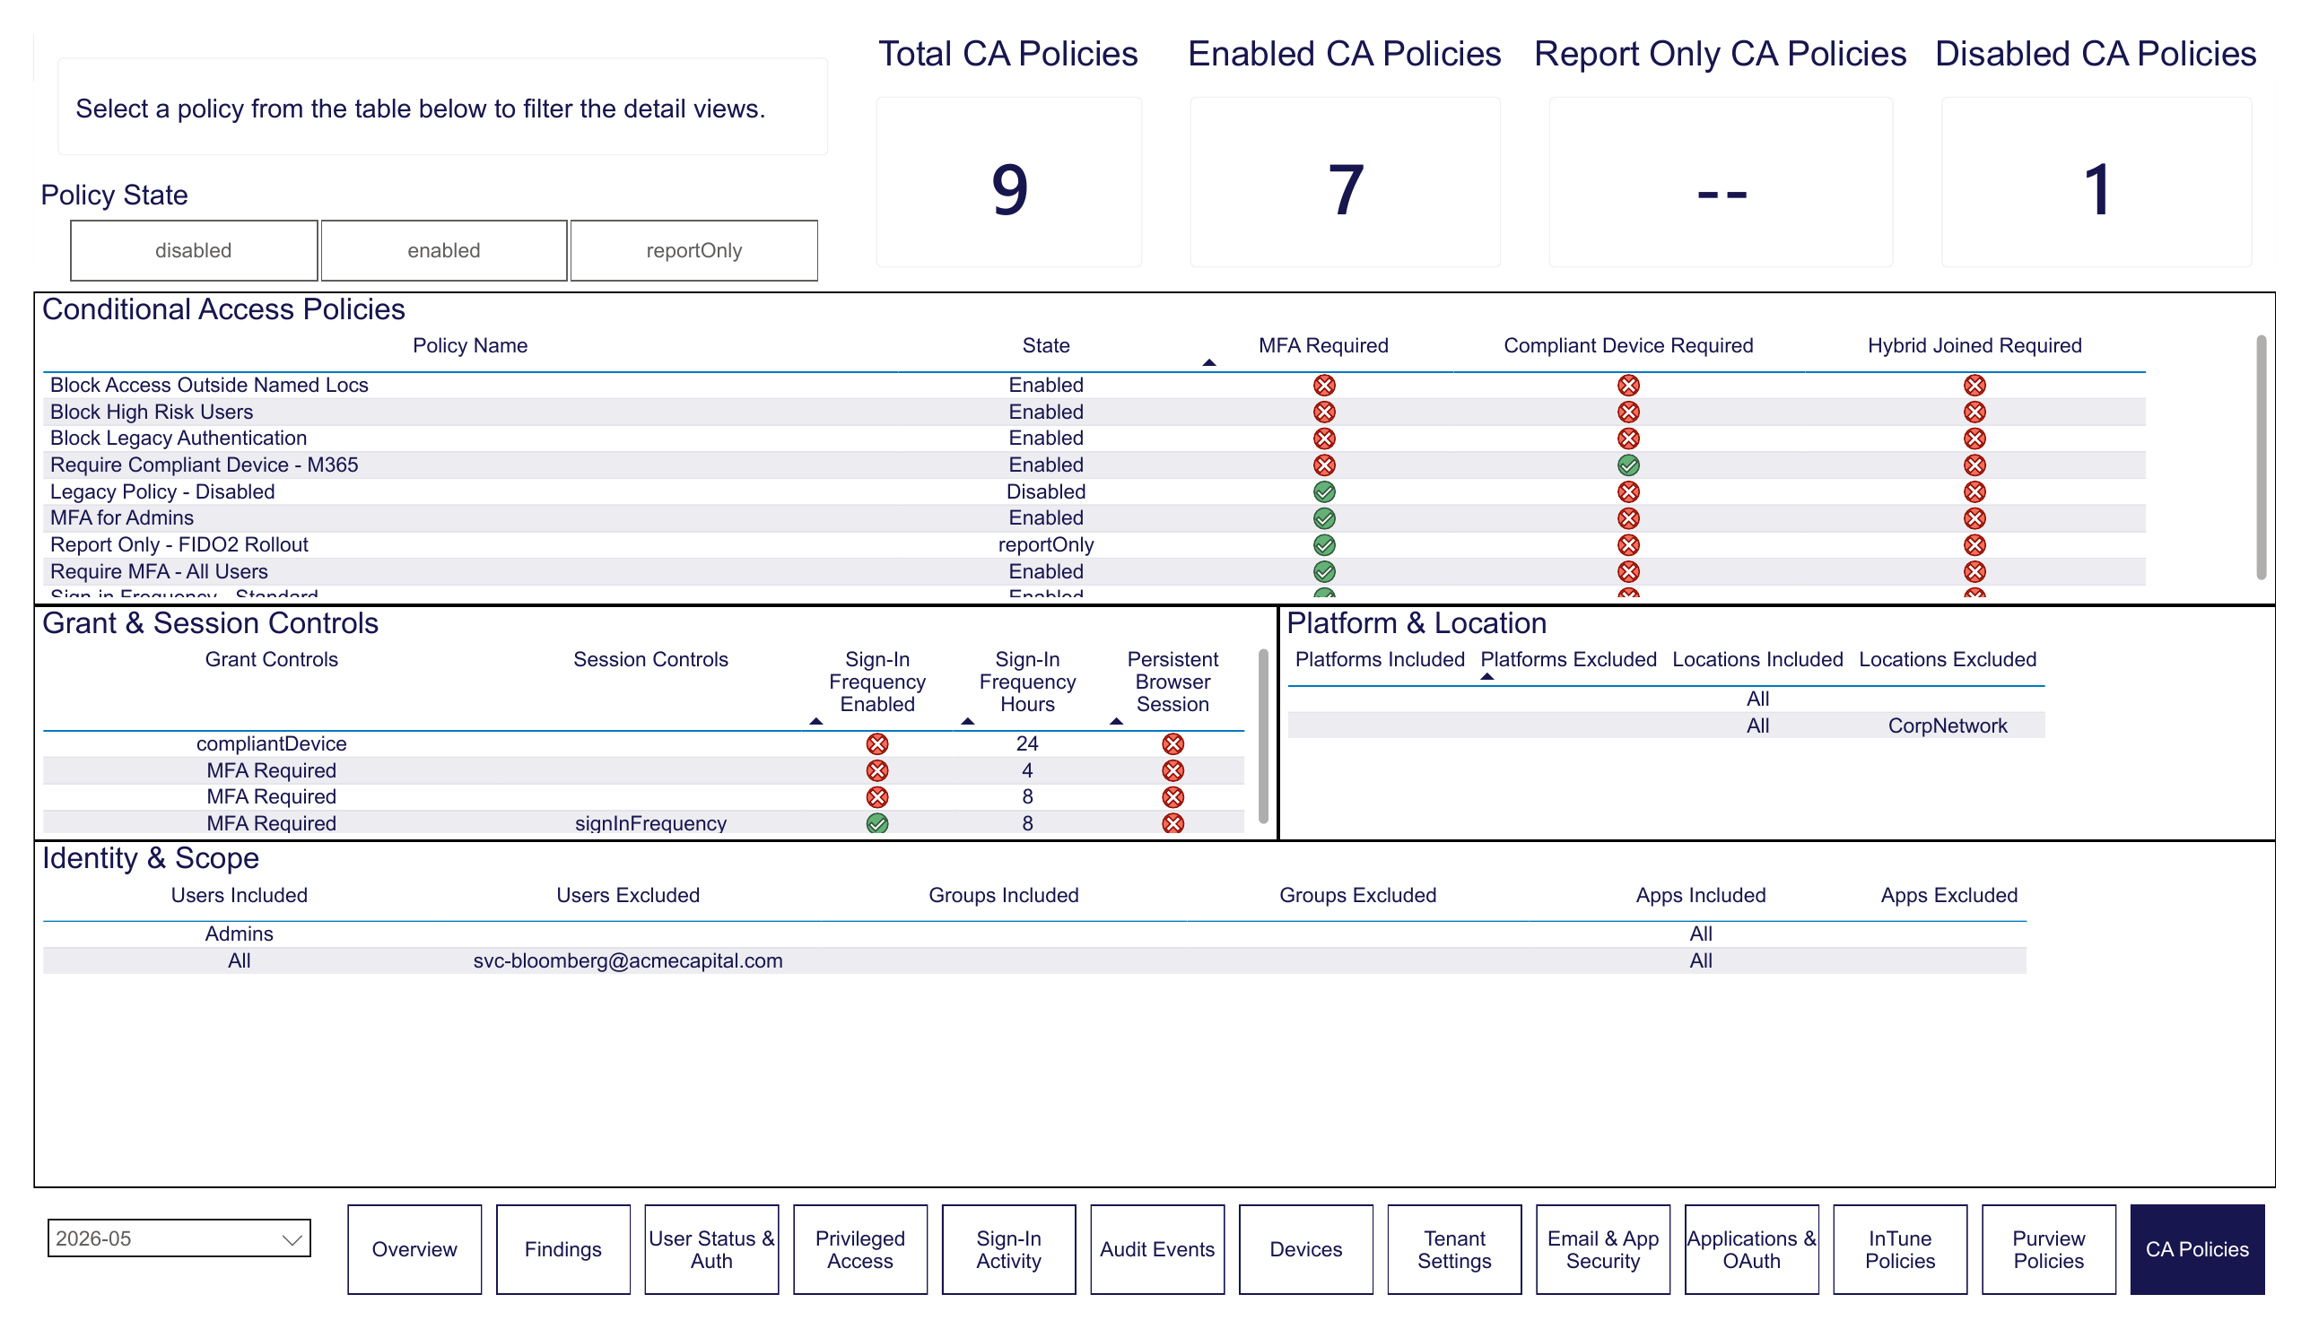Sort by Persistent Browser Session column
The width and height of the screenshot is (2310, 1329).
tap(1172, 682)
